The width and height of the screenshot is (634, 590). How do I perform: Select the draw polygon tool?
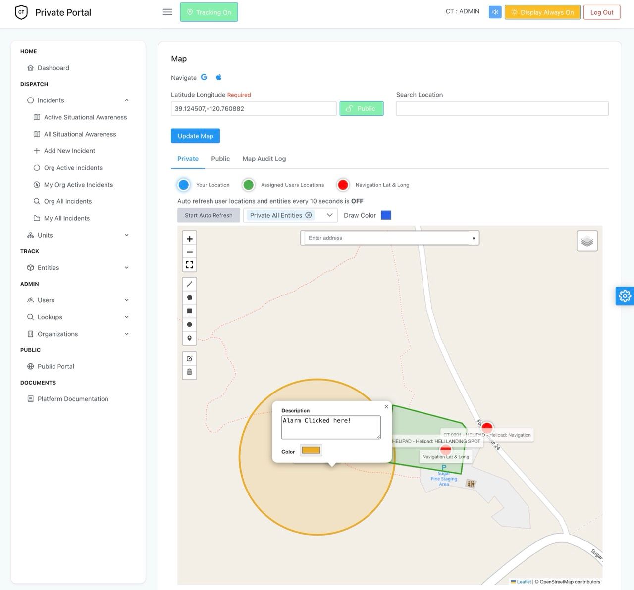click(189, 297)
